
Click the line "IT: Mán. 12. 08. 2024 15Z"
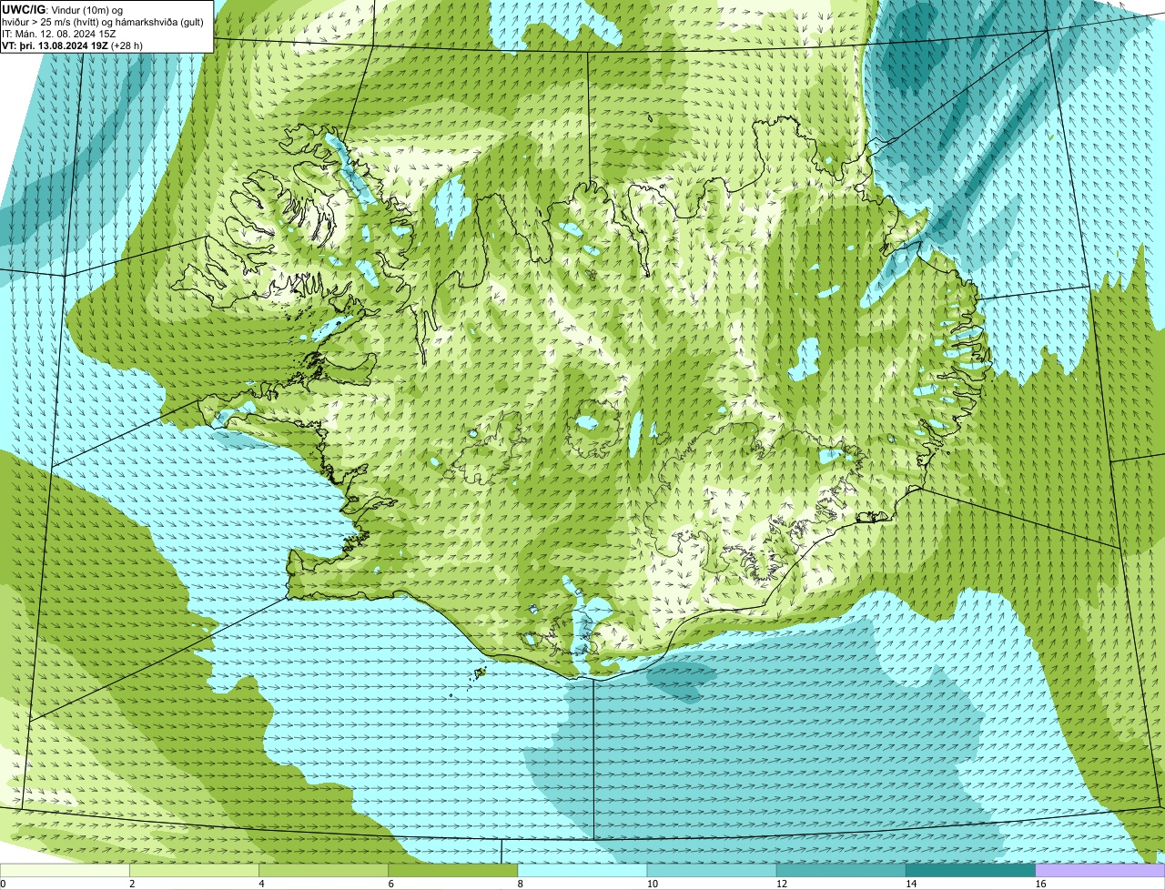click(x=59, y=34)
